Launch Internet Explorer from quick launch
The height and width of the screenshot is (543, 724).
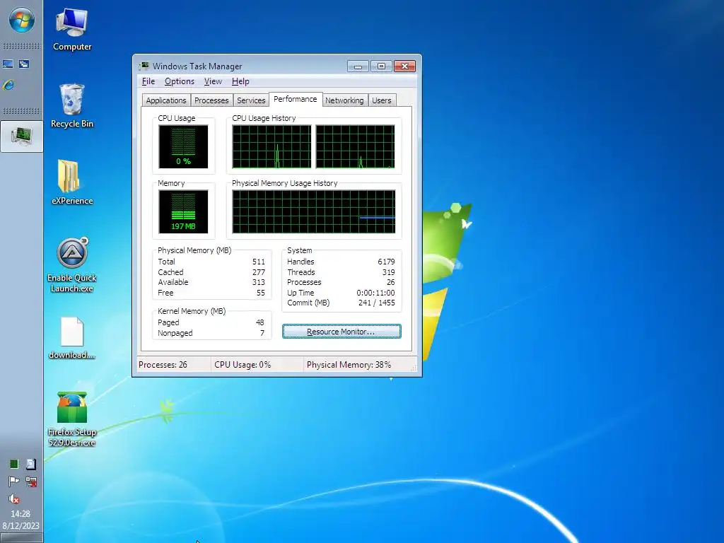coord(8,85)
